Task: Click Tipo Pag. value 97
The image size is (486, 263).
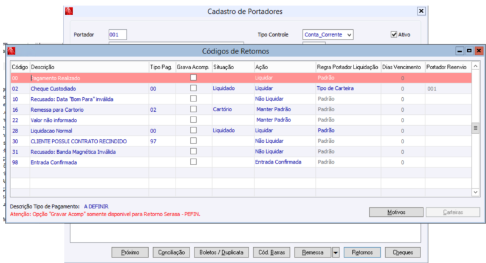Action: pyautogui.click(x=162, y=142)
